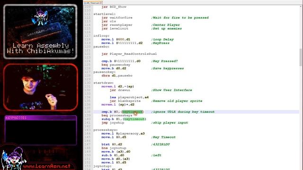Click the comment ';Wait for fire to be pressed'

click(x=180, y=18)
